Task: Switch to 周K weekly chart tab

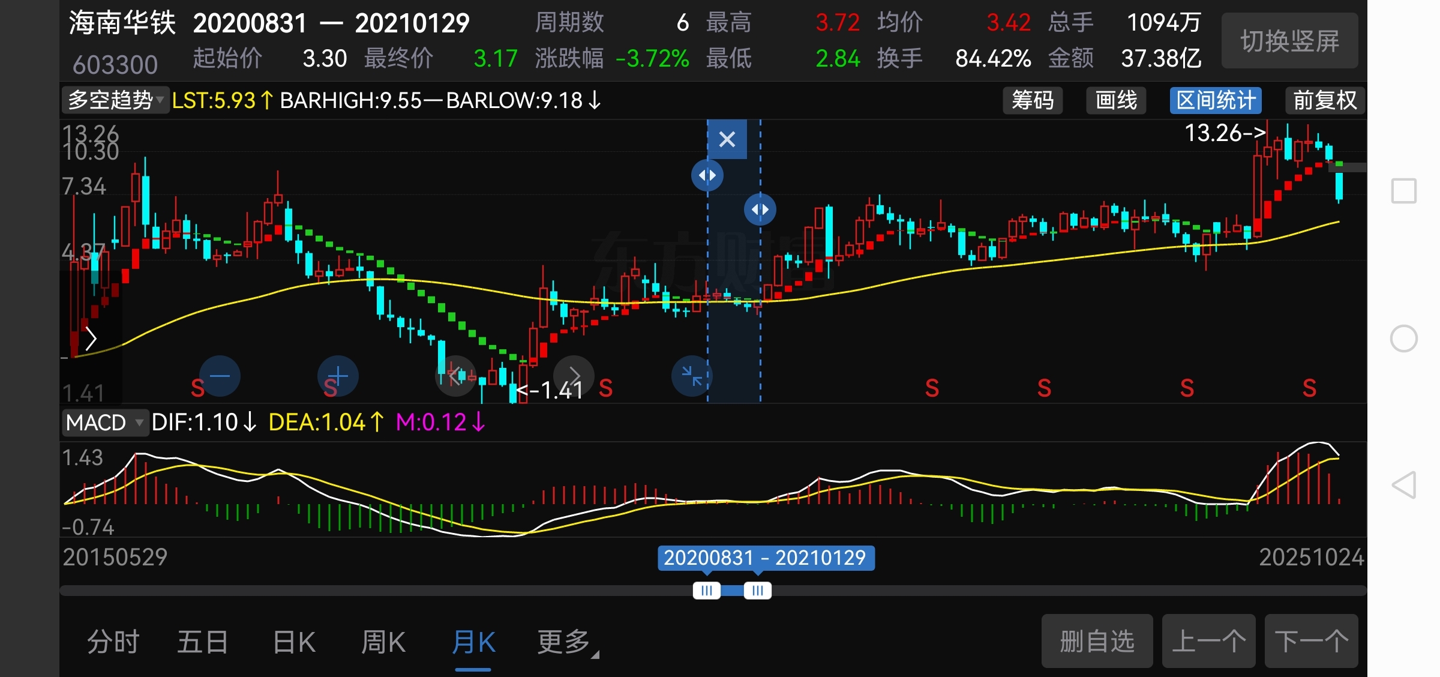Action: pos(383,642)
